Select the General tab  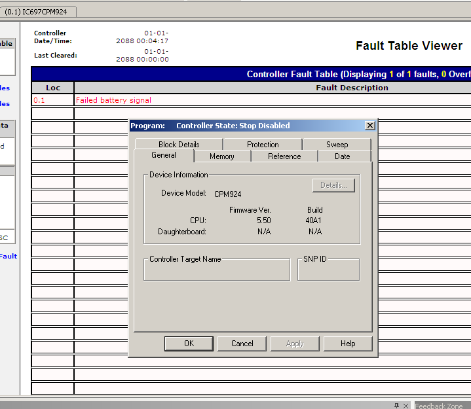point(164,156)
